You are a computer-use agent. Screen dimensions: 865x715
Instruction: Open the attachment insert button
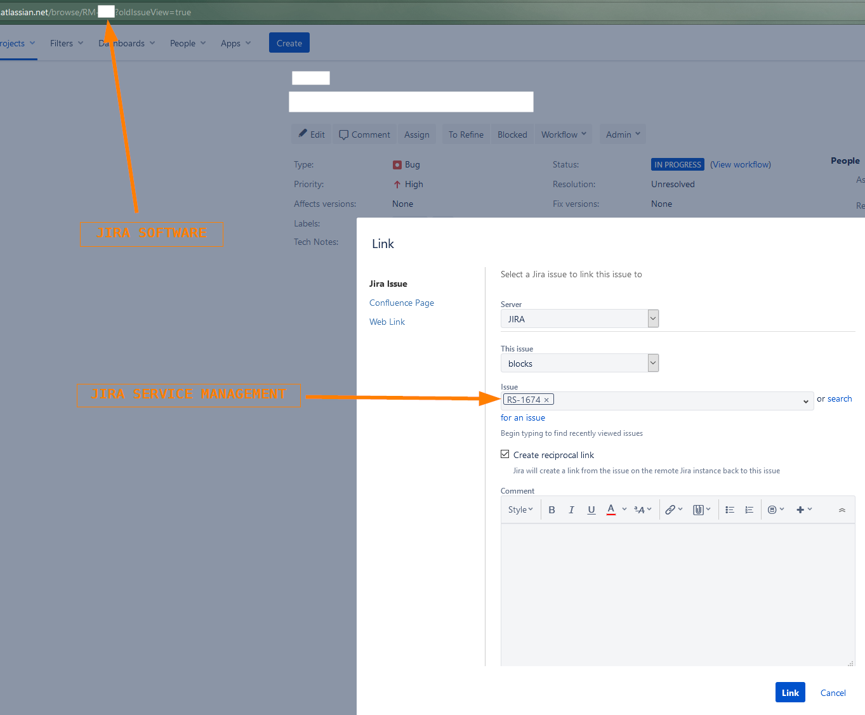[701, 509]
